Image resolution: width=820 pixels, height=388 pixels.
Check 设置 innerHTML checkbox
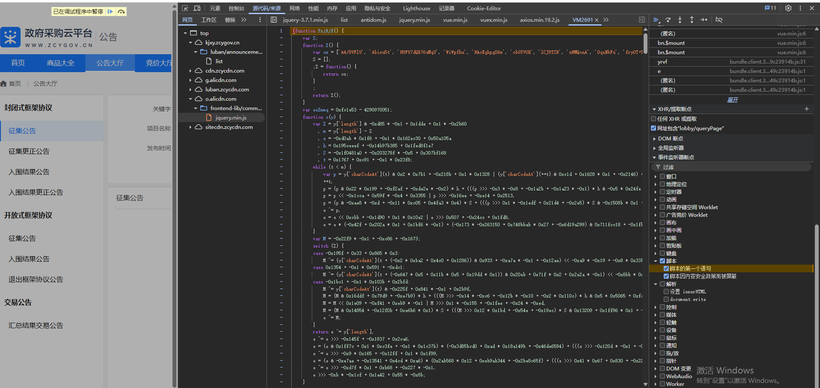[666, 292]
